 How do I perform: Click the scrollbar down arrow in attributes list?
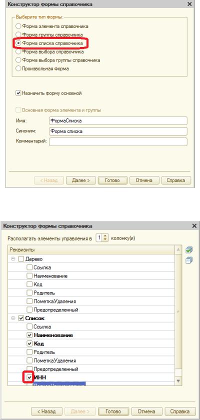[x=178, y=380]
